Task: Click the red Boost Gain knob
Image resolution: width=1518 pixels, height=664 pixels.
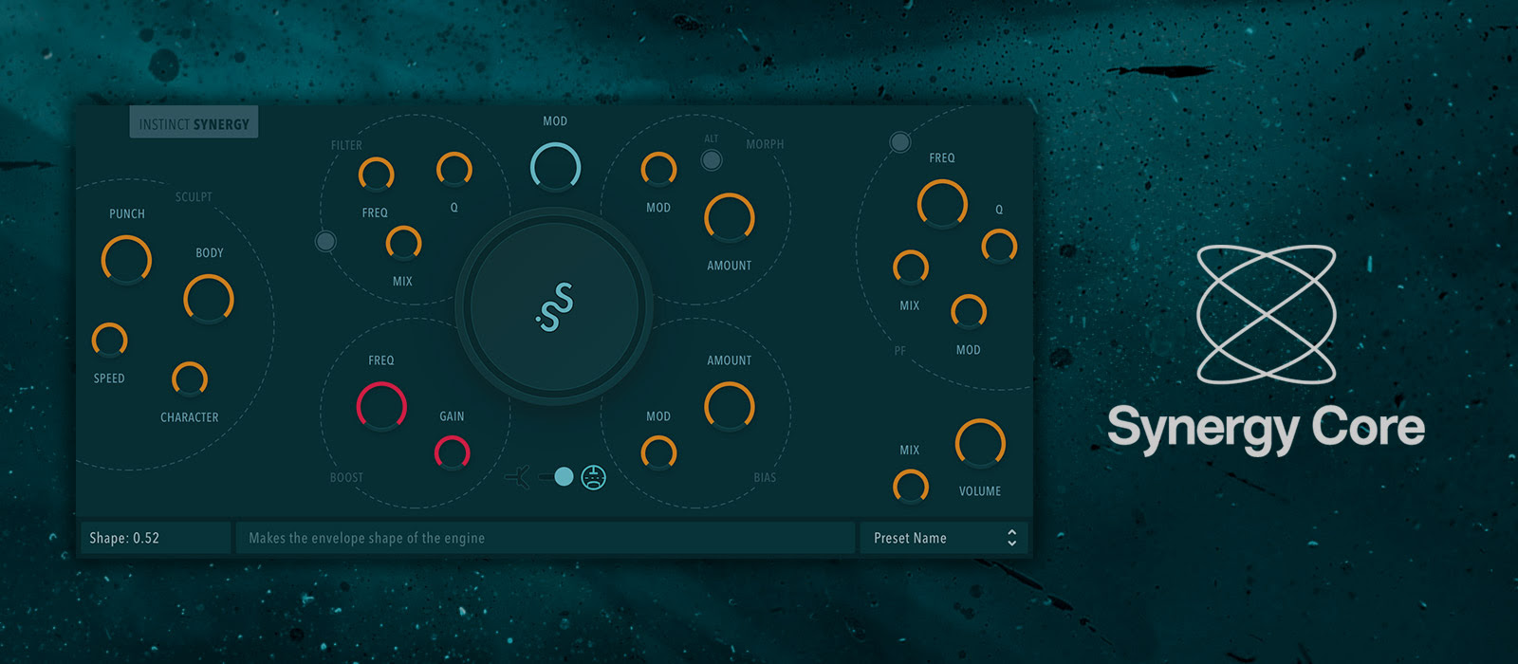Action: tap(453, 453)
